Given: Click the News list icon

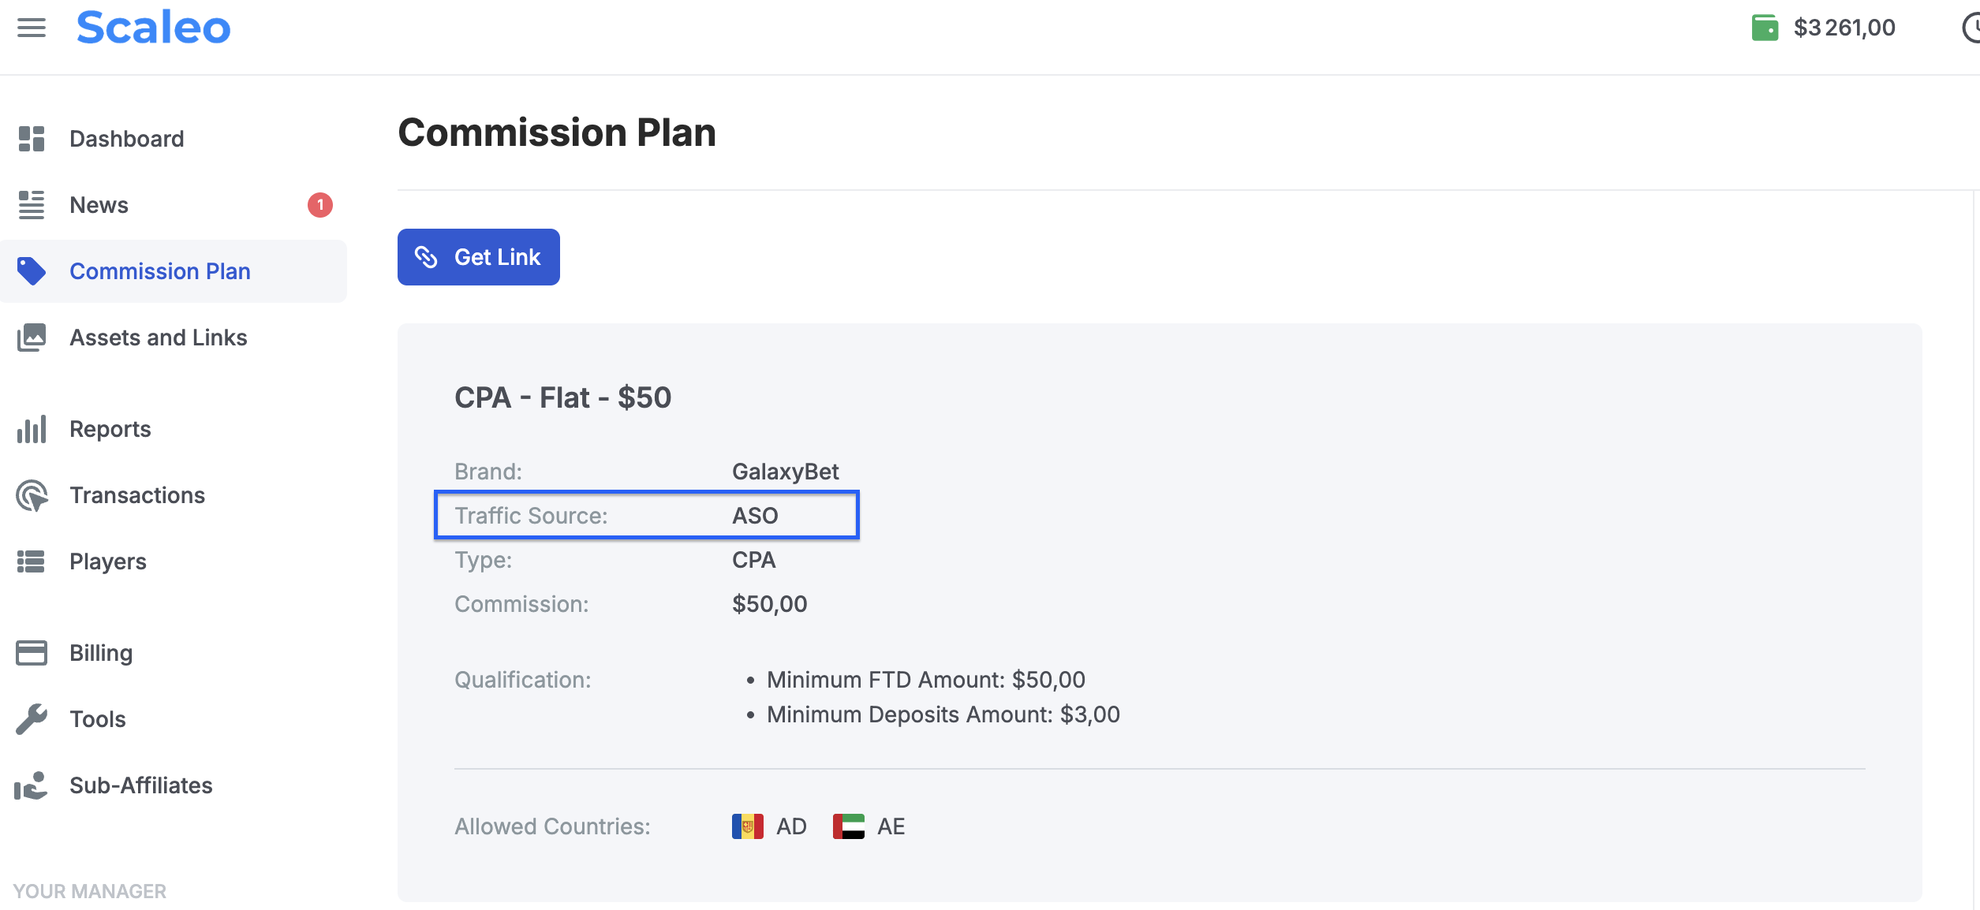Looking at the screenshot, I should [32, 205].
